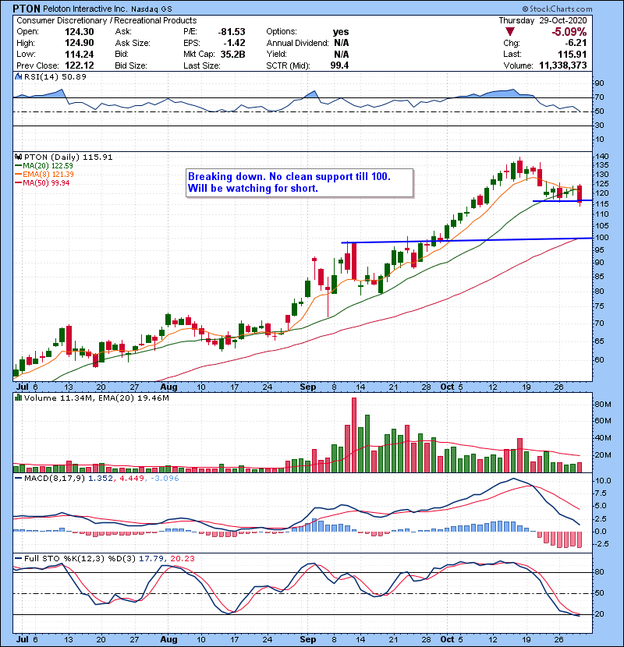Click the Nasdaq GS exchange label

(151, 9)
